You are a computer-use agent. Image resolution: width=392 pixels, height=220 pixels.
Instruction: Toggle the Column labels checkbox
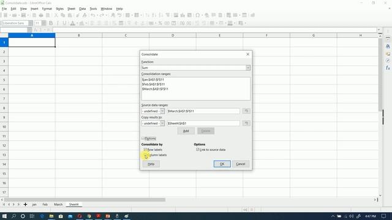145,155
